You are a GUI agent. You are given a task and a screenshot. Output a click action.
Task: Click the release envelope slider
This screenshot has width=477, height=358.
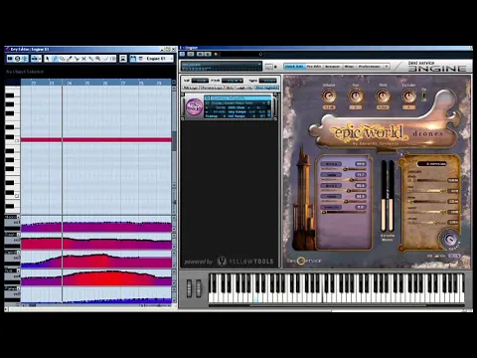pos(427,223)
